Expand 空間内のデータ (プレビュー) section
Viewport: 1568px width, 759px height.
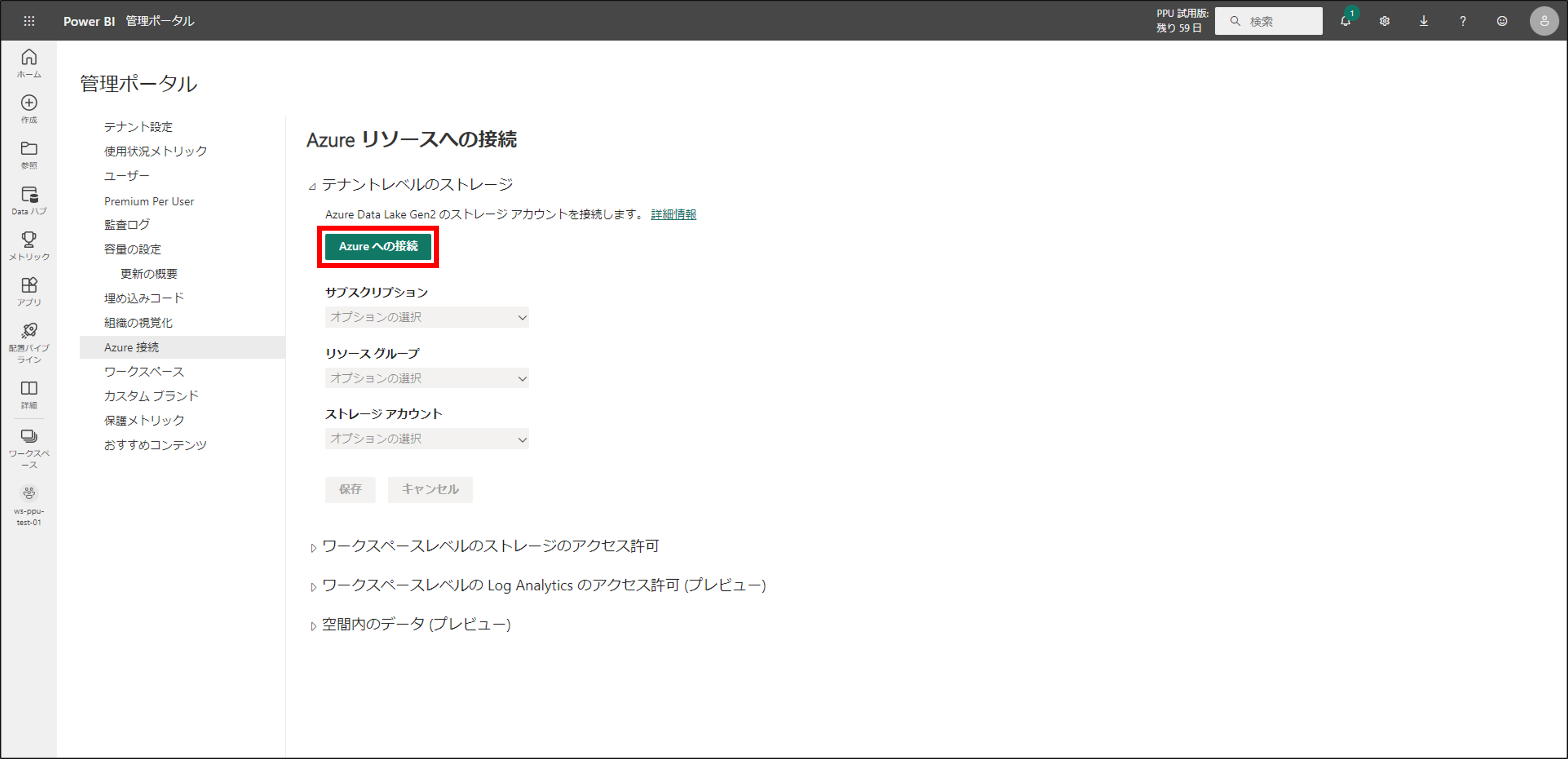tap(313, 626)
